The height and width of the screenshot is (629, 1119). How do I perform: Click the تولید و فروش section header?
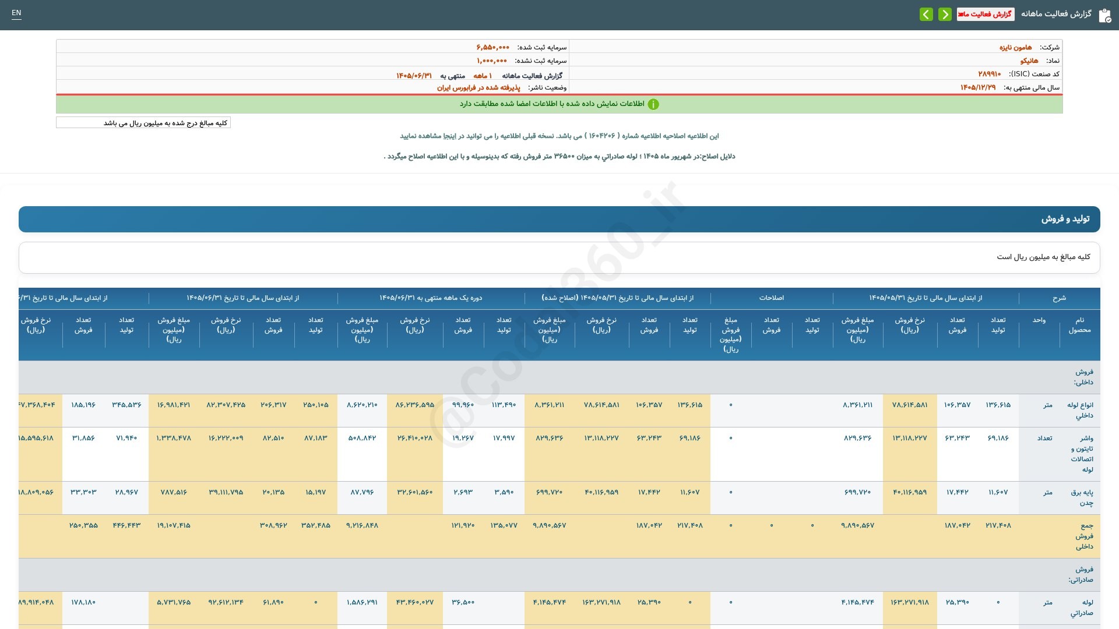point(559,219)
